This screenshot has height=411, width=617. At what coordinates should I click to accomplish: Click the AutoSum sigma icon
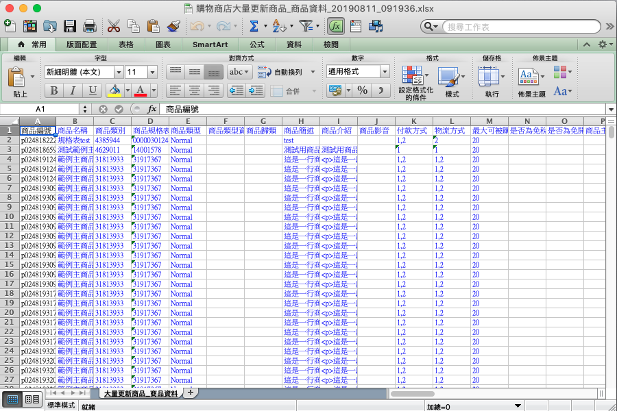254,26
